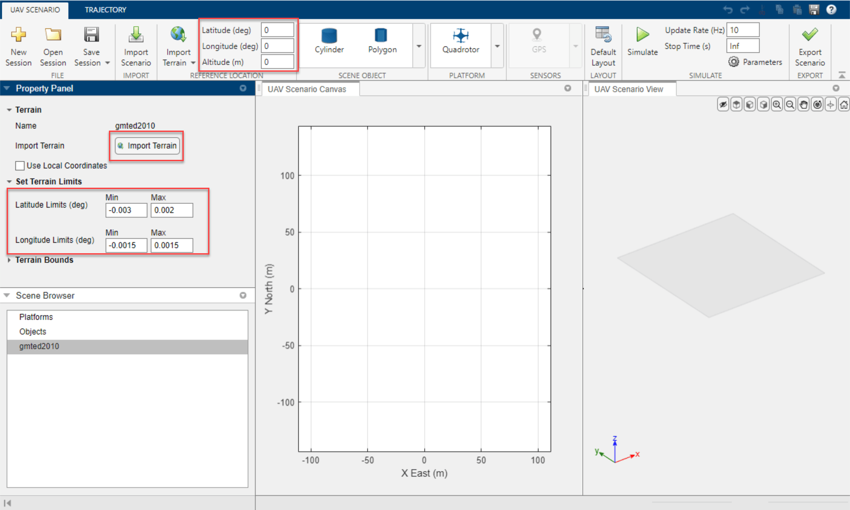Collapse the Terrain section
This screenshot has width=850, height=510.
(x=9, y=110)
